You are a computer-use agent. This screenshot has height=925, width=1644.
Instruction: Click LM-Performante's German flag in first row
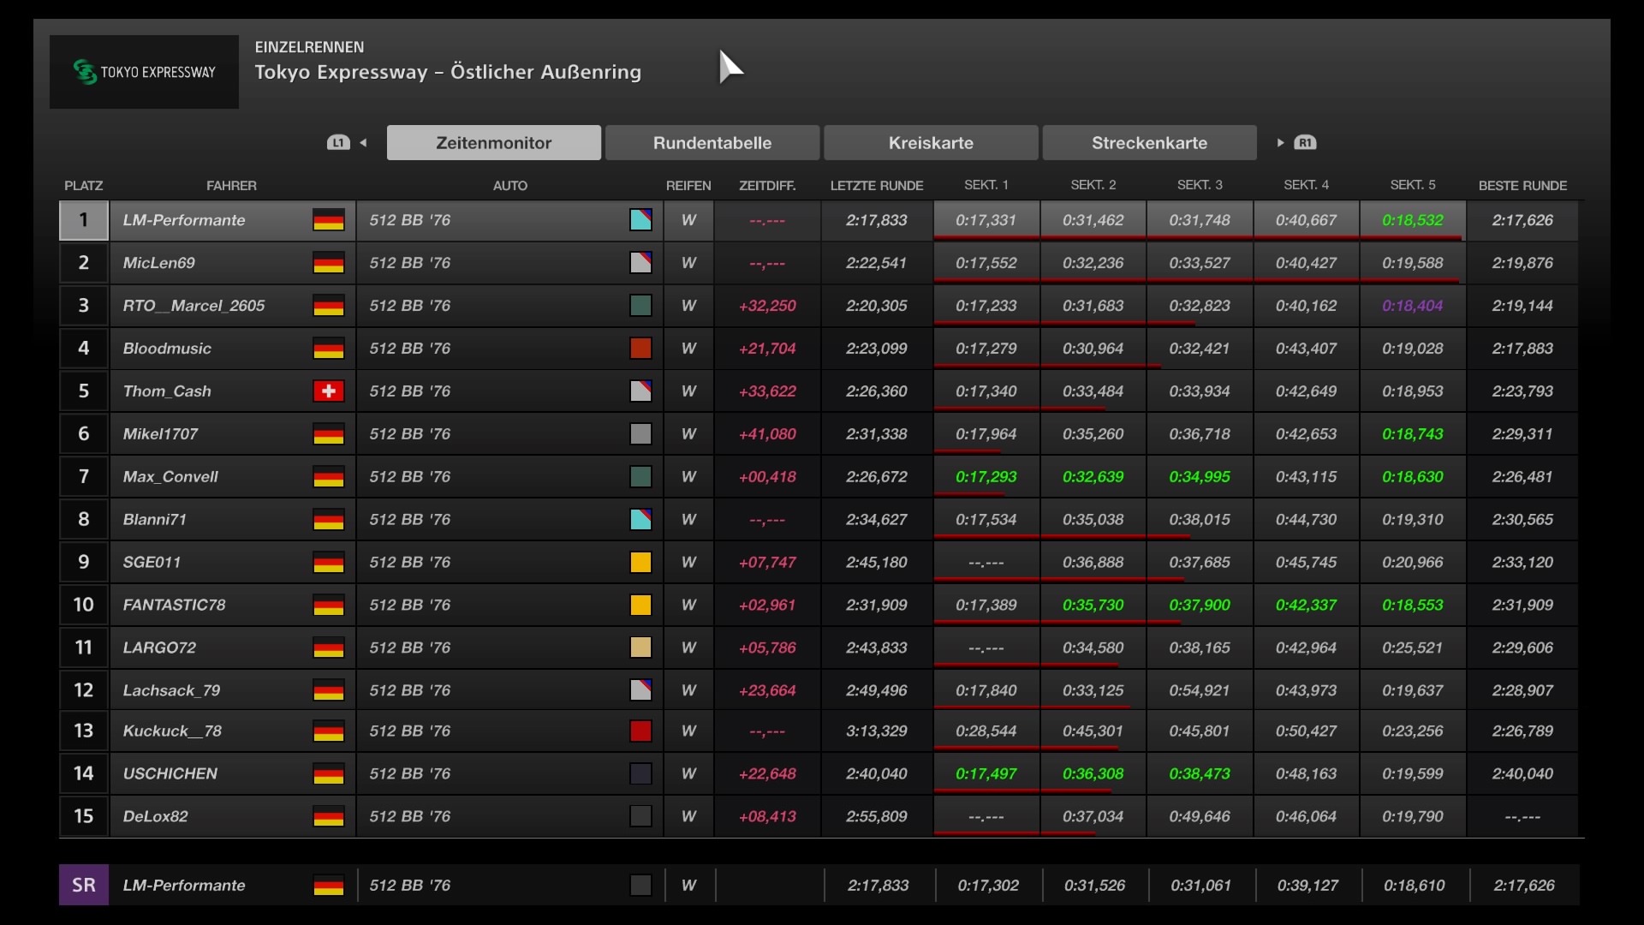[x=328, y=220]
